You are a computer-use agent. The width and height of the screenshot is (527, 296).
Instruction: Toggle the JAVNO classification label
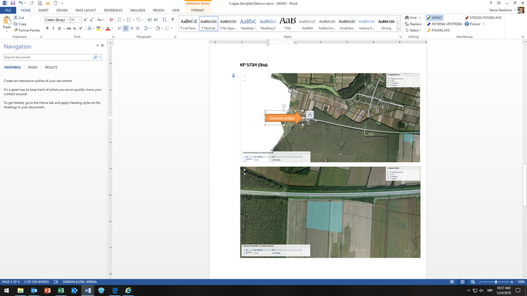coord(434,18)
